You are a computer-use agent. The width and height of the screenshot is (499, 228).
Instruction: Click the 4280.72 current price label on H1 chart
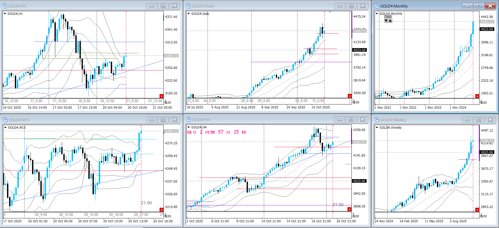click(171, 56)
